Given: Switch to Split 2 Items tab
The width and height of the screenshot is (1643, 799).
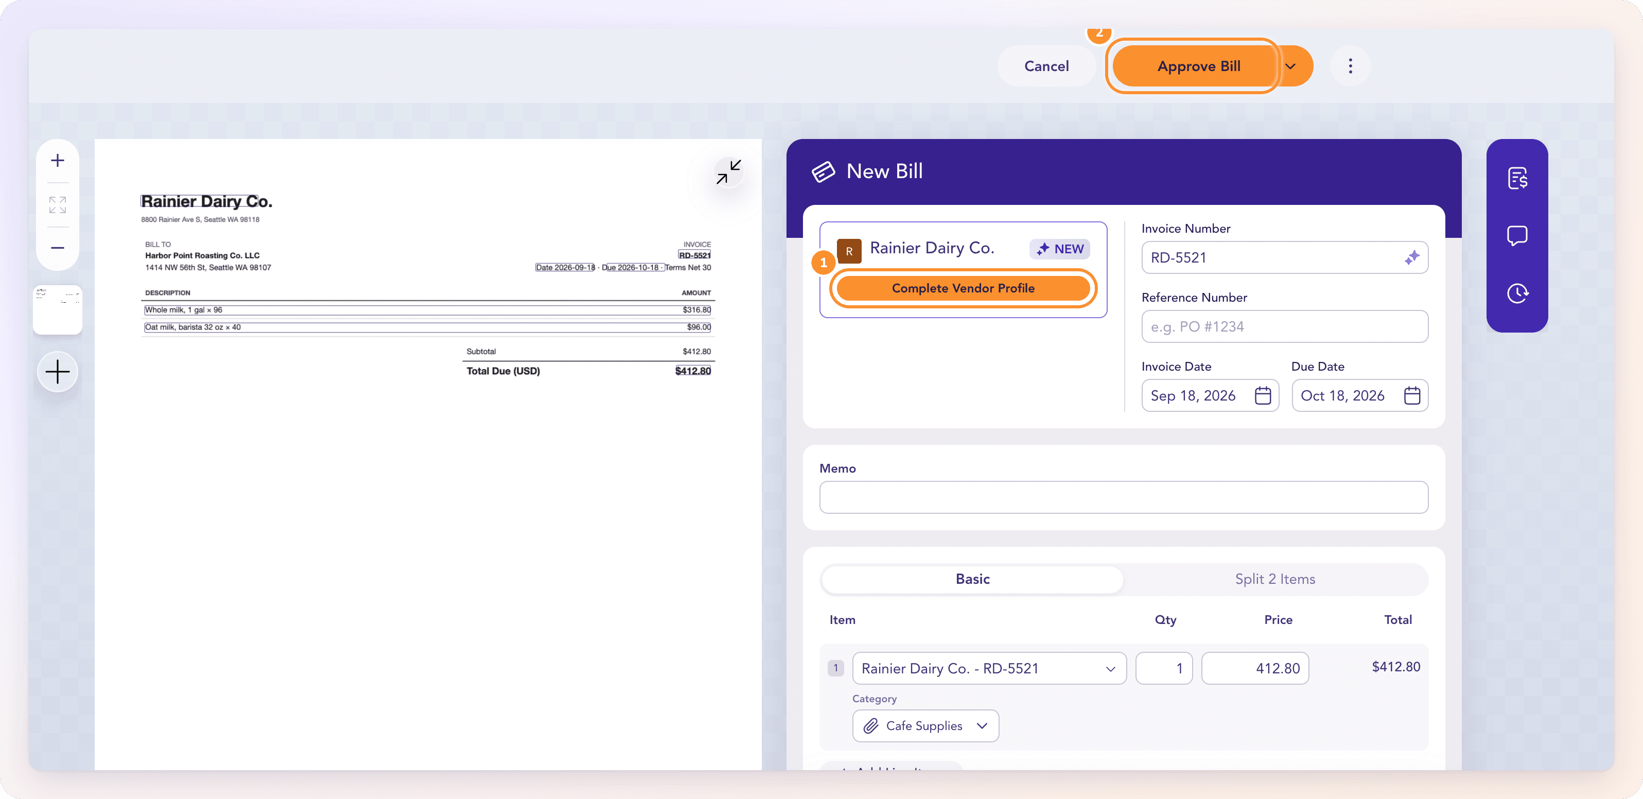Looking at the screenshot, I should [1274, 579].
